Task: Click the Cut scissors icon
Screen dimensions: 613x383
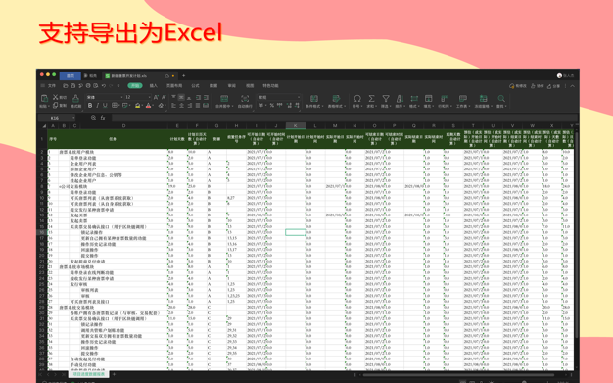Action: pos(56,97)
